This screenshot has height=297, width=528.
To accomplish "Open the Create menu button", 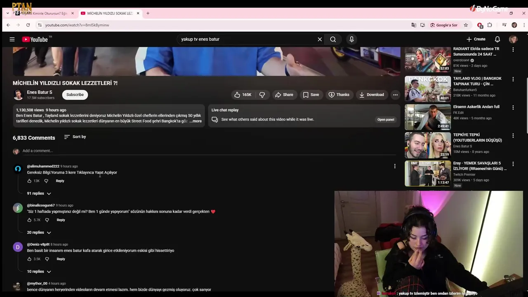I will pos(476,39).
